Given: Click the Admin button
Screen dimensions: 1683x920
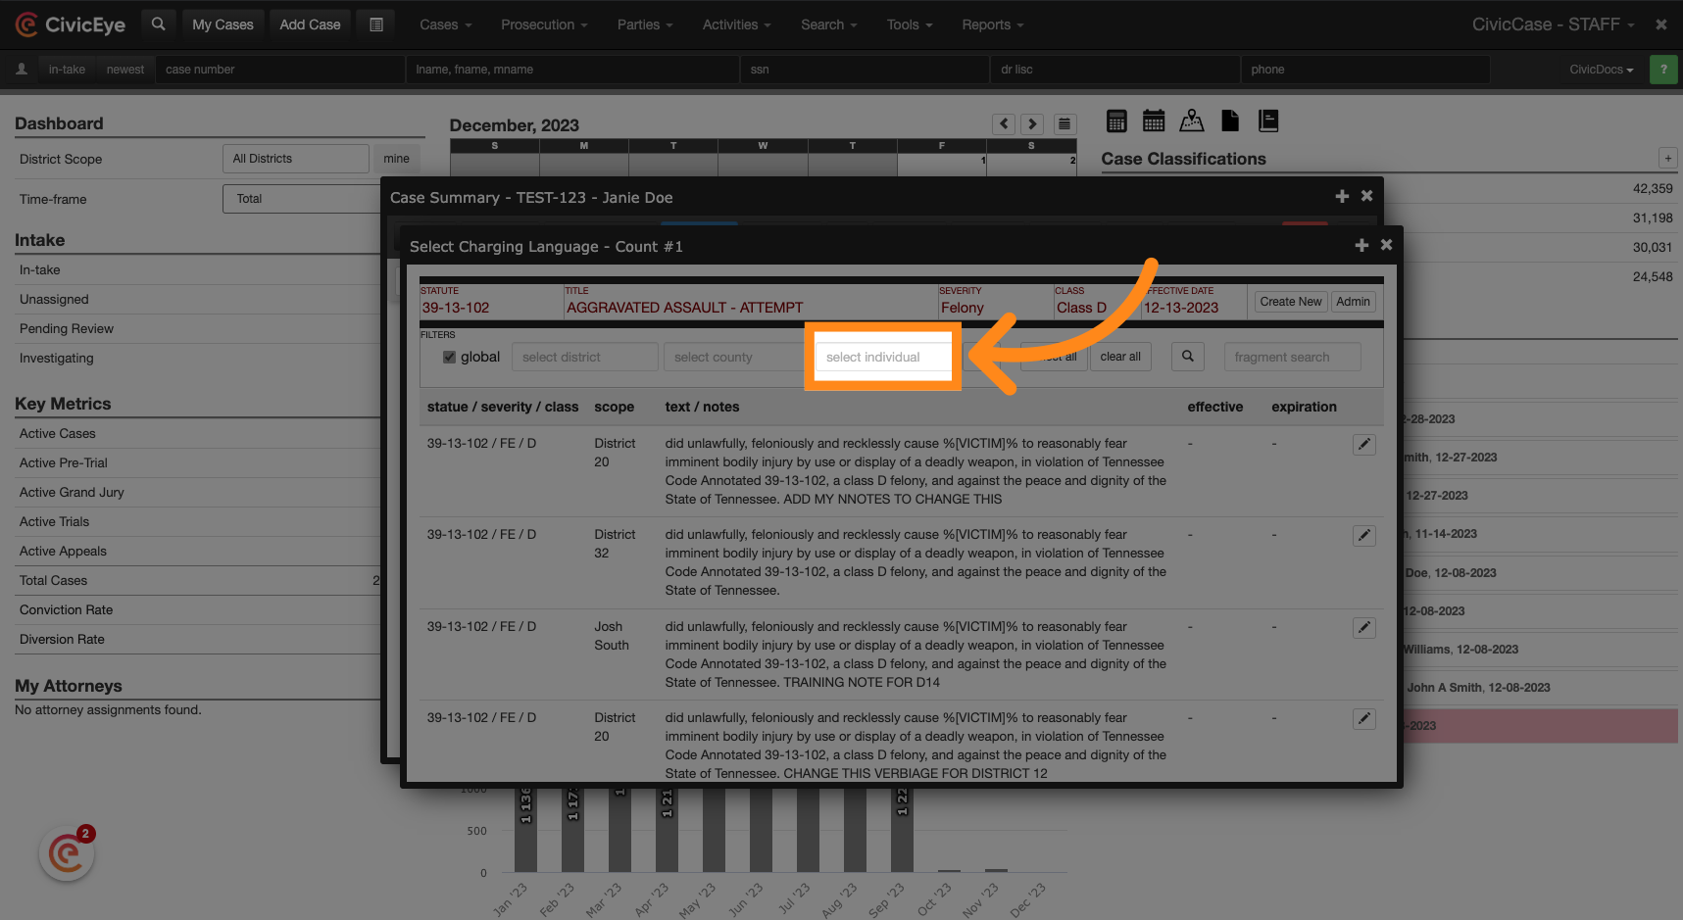Looking at the screenshot, I should 1353,302.
